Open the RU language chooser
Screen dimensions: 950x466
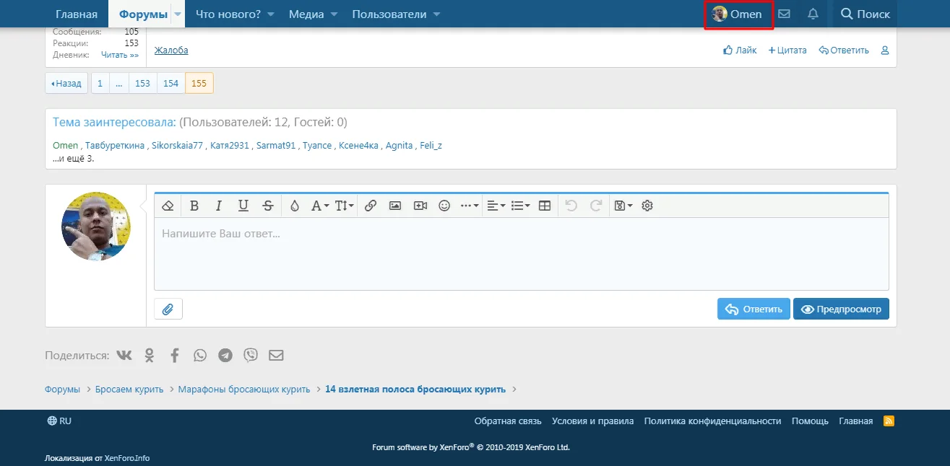coord(59,421)
